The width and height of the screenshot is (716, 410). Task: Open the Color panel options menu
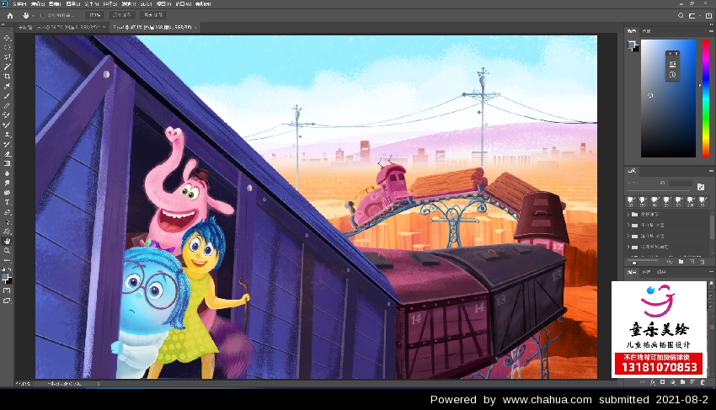pos(711,31)
